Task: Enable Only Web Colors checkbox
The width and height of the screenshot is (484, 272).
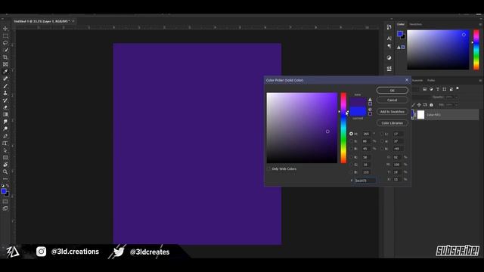Action: (x=268, y=168)
